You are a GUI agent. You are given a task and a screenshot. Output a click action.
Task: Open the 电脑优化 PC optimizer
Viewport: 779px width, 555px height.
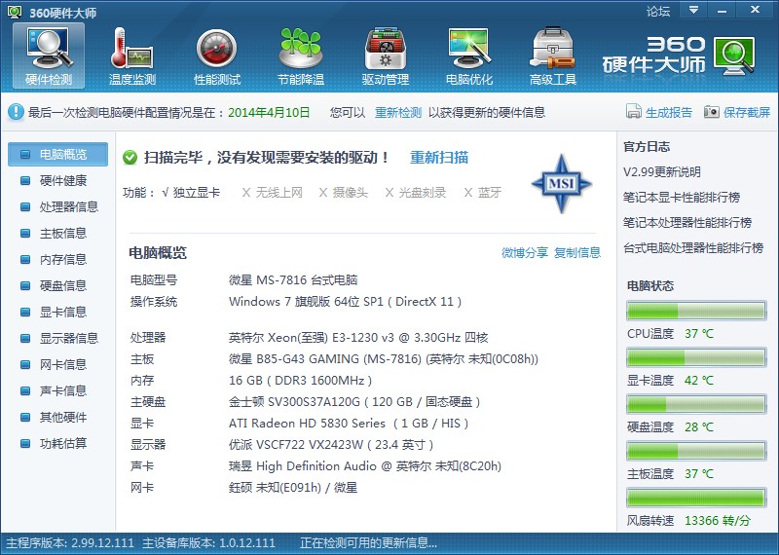click(469, 55)
